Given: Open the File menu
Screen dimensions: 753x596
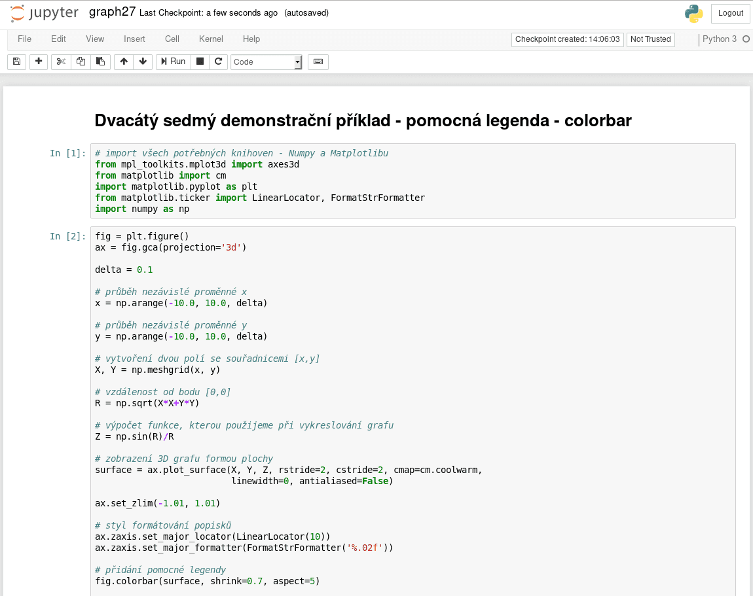Looking at the screenshot, I should coord(24,39).
